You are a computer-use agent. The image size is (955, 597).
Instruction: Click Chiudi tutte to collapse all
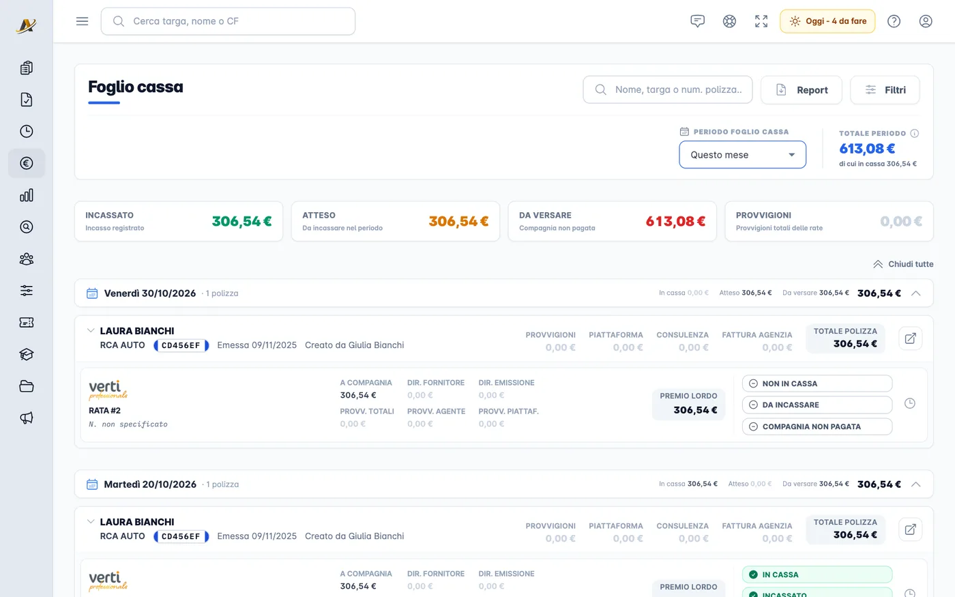coord(903,264)
